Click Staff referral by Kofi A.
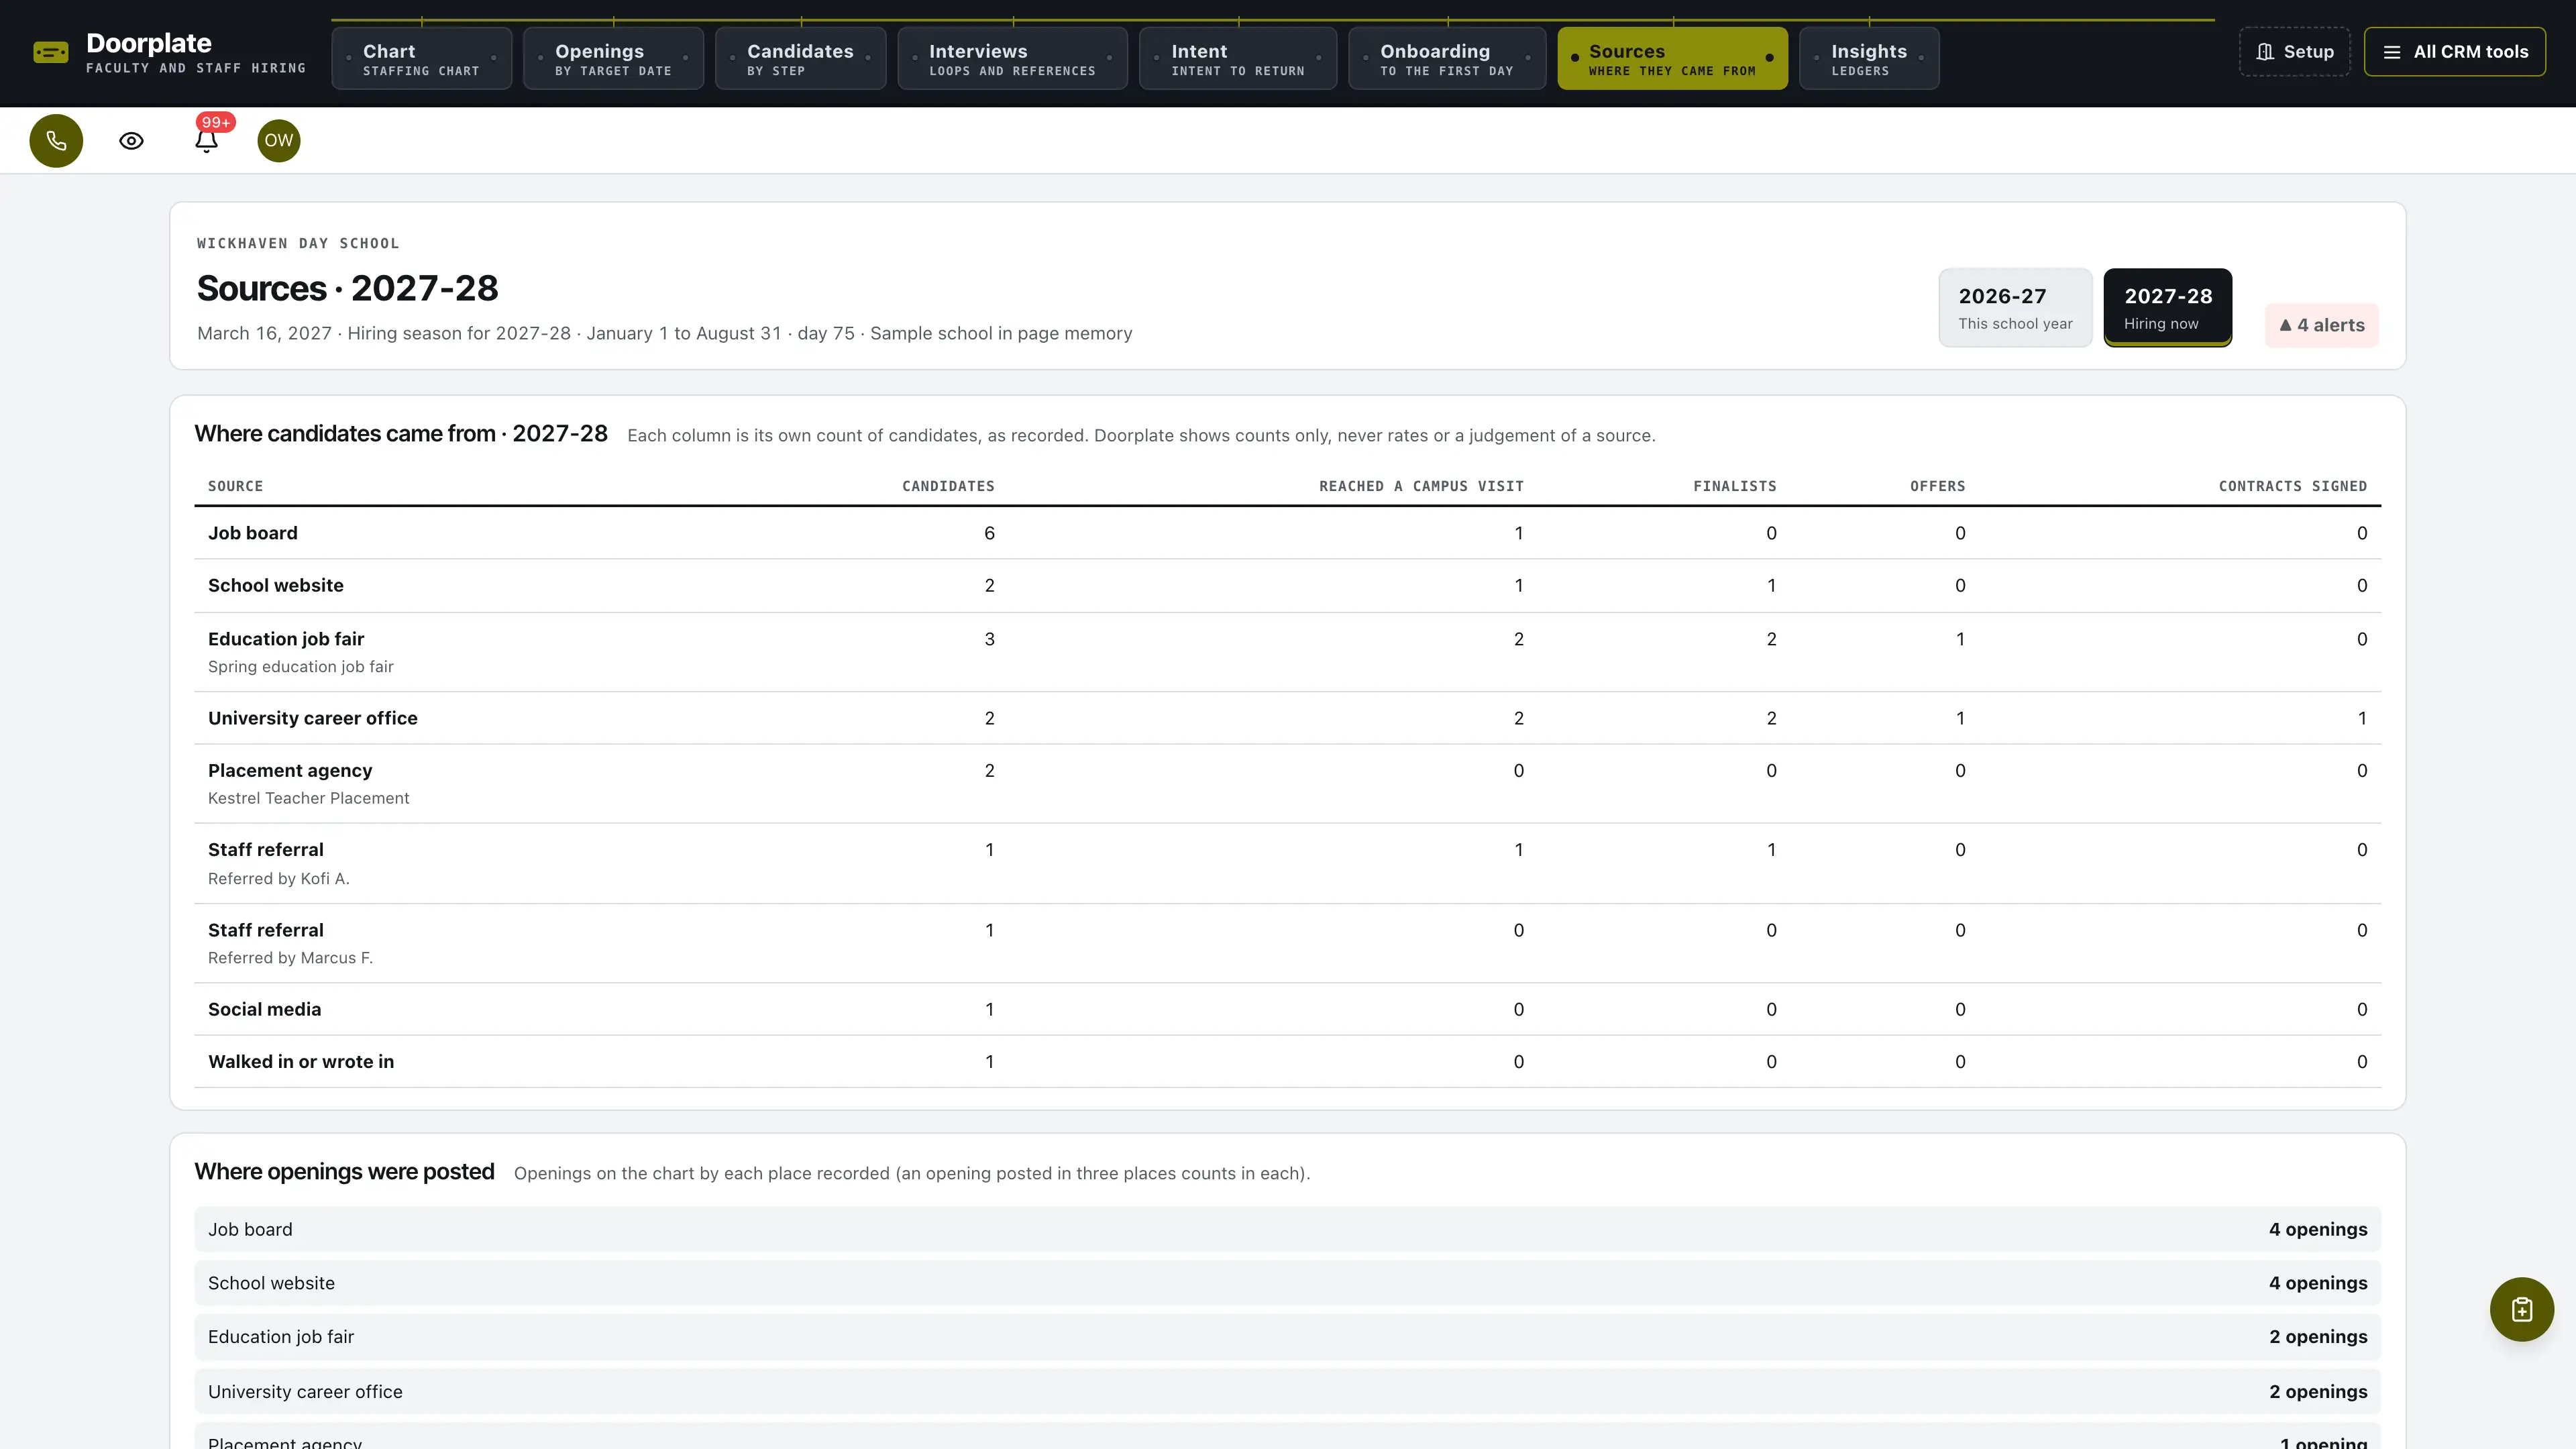The height and width of the screenshot is (1449, 2576). [1287, 864]
